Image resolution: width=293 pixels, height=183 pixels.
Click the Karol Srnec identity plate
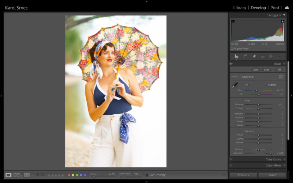(17, 8)
